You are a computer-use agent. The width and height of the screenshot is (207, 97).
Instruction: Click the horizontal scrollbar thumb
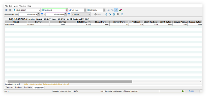(x=70, y=82)
